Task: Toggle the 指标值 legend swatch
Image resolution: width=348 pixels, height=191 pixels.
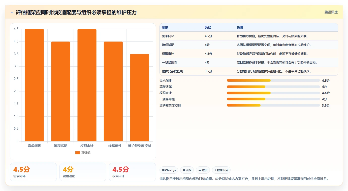Action: pyautogui.click(x=78, y=153)
